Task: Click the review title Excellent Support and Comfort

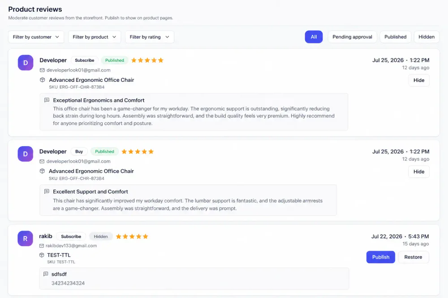Action: point(90,192)
